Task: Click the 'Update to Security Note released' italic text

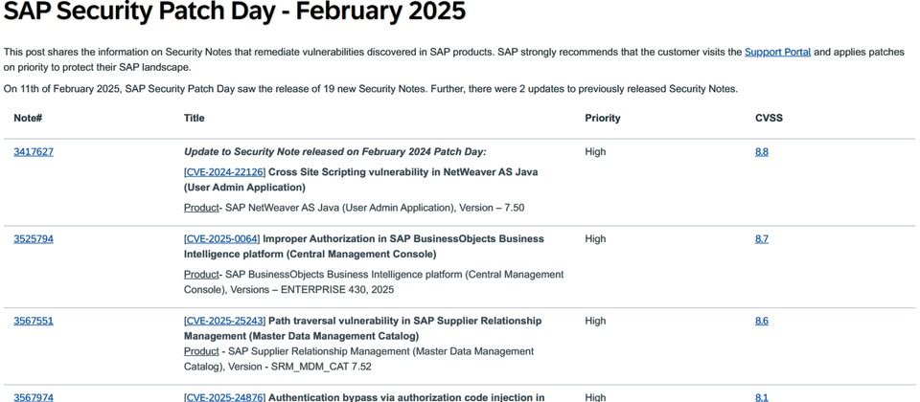Action: [x=335, y=152]
